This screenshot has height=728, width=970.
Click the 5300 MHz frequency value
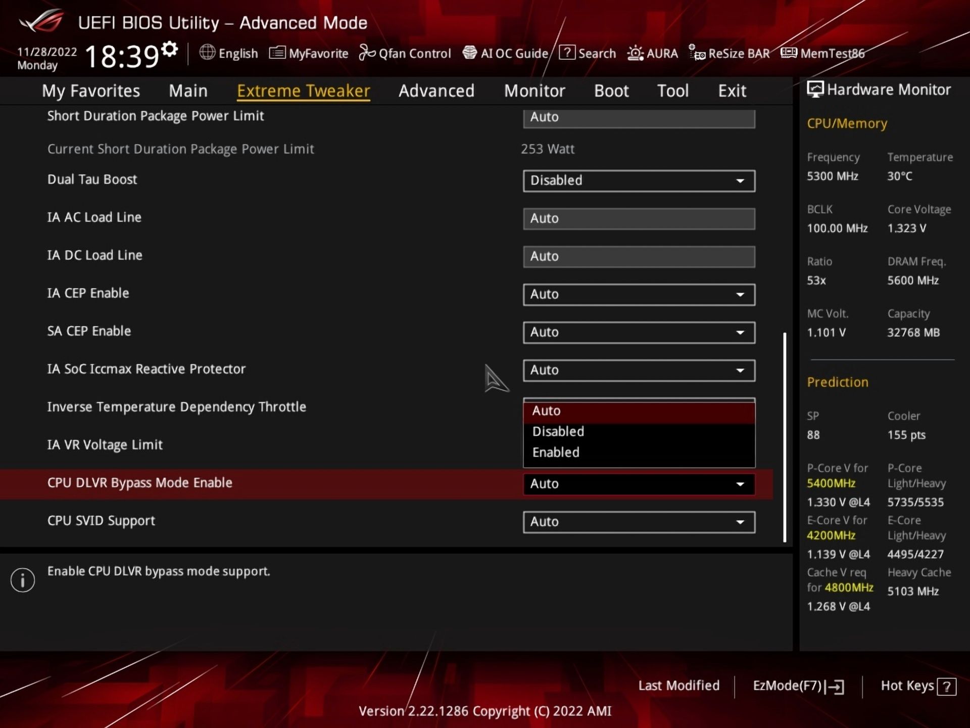coord(833,176)
